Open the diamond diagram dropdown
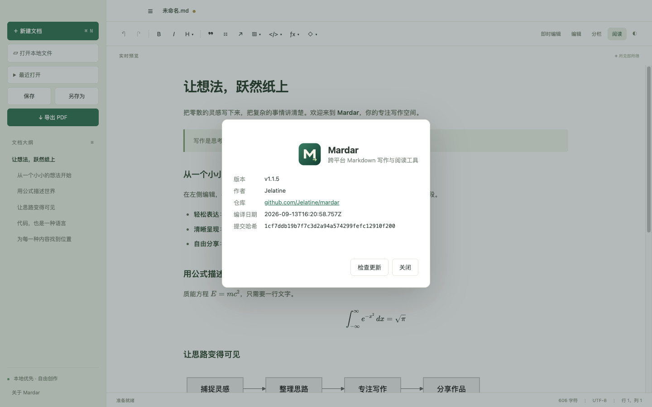The width and height of the screenshot is (652, 407). click(312, 34)
